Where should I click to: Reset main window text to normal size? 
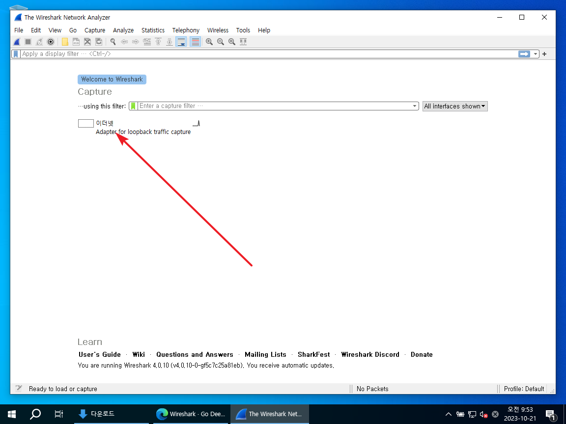232,42
